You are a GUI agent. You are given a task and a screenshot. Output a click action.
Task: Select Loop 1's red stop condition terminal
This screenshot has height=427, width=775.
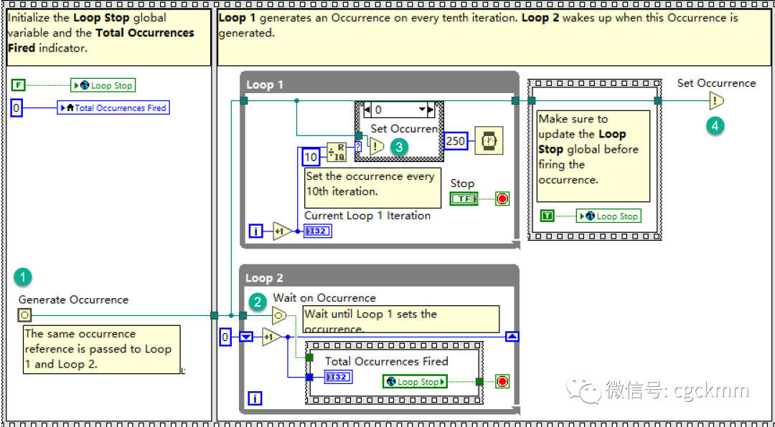[502, 199]
